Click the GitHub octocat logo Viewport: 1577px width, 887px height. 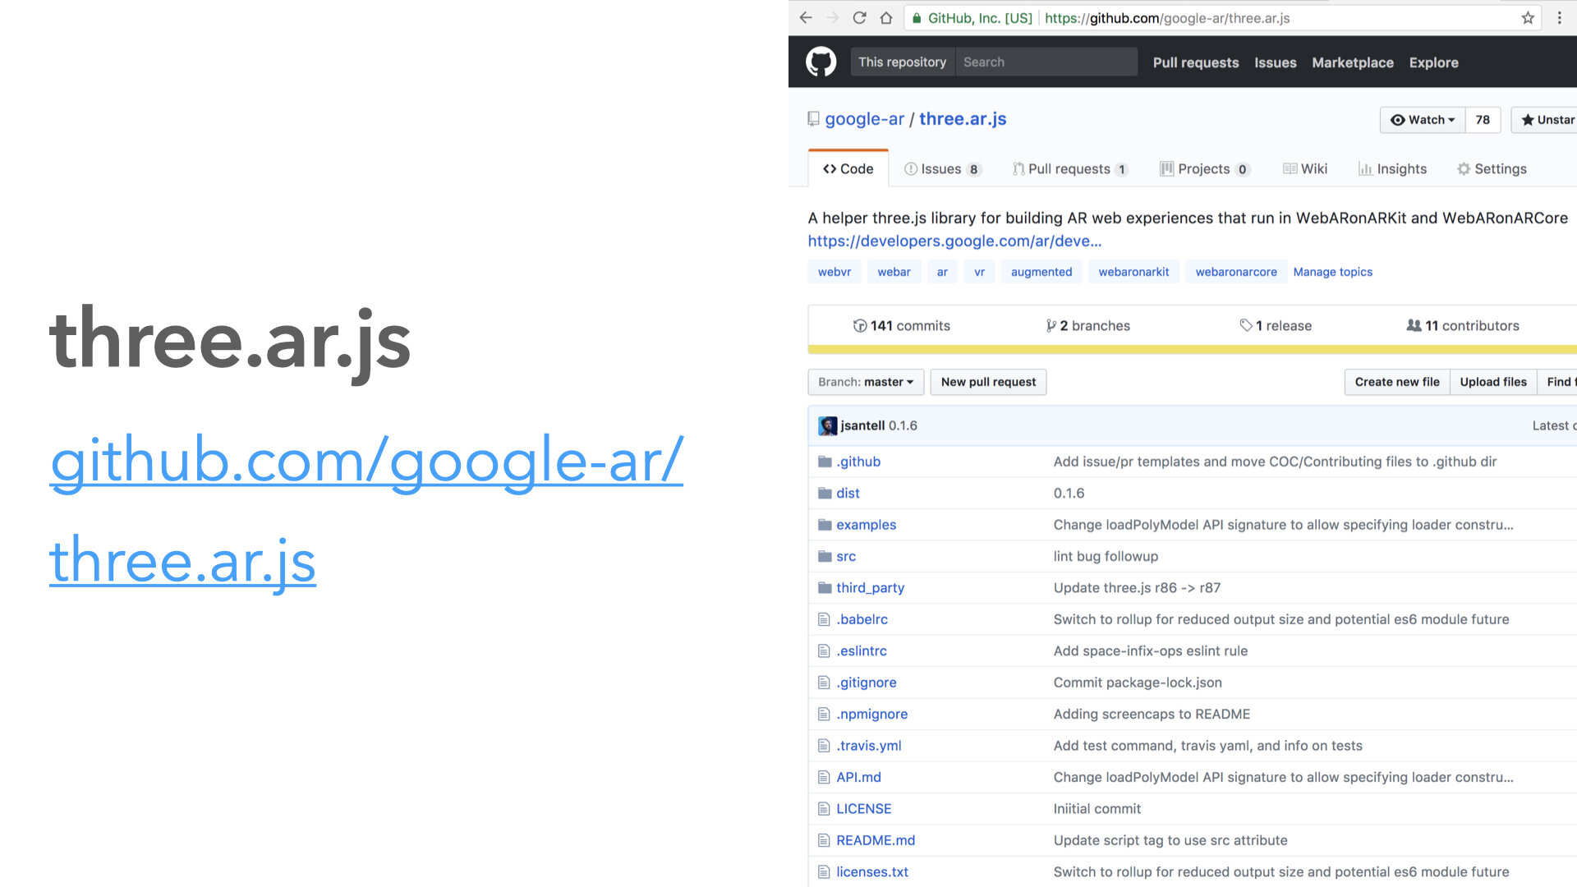tap(821, 62)
